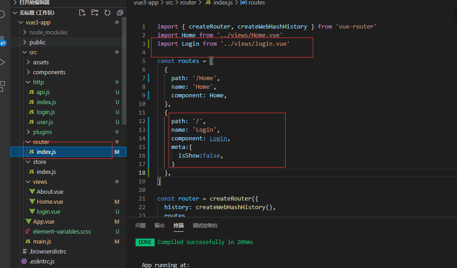Switch to the 输出 panel tab
This screenshot has width=457, height=268.
point(159,225)
